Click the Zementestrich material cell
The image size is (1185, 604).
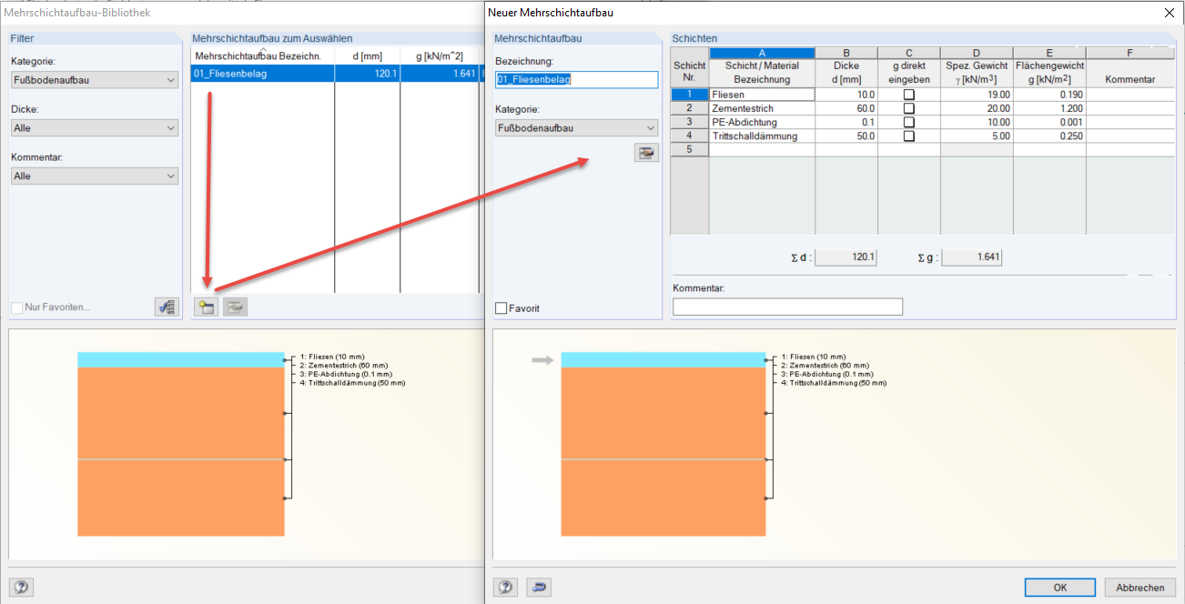pyautogui.click(x=762, y=108)
